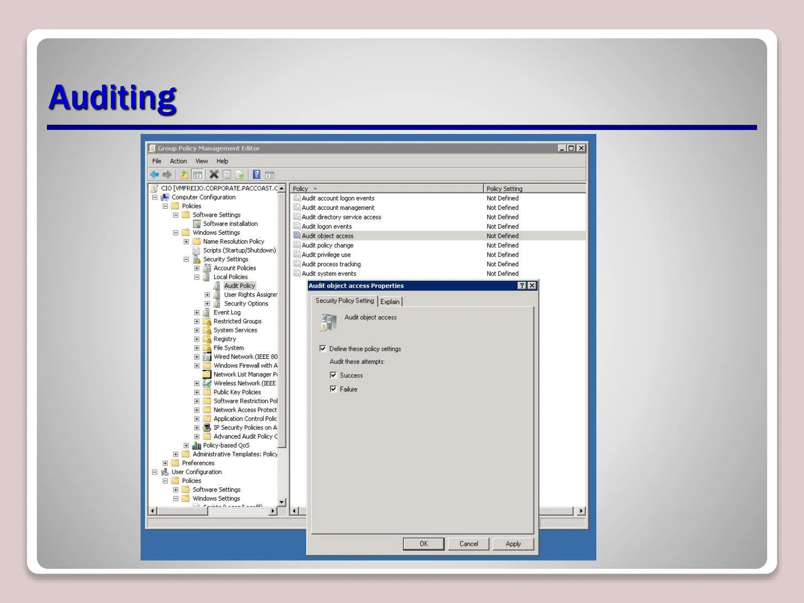The height and width of the screenshot is (603, 804).
Task: Collapse the Computer Configuration node
Action: pyautogui.click(x=155, y=197)
